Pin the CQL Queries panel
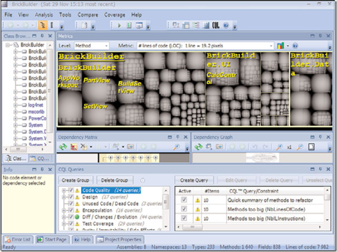Viewport: 337px width, 252px height. click(320, 169)
